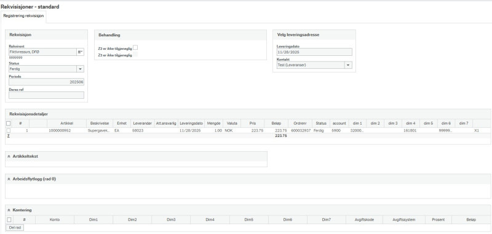Open the Status dropdown showing Ferdig

(80, 69)
